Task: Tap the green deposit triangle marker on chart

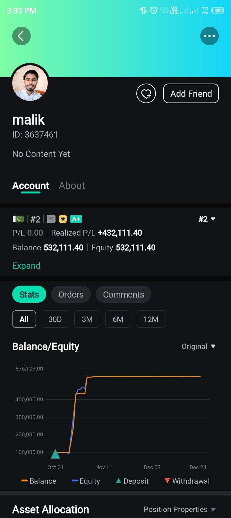Action: [x=56, y=454]
